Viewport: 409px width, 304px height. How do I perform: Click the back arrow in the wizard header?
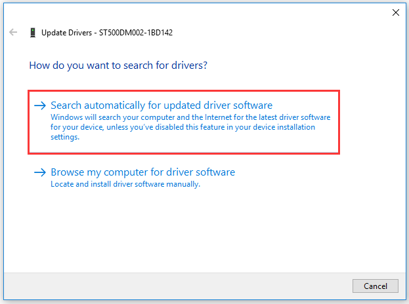(x=13, y=32)
